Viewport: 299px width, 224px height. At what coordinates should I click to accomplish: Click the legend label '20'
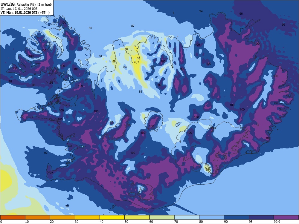(x=52, y=222)
